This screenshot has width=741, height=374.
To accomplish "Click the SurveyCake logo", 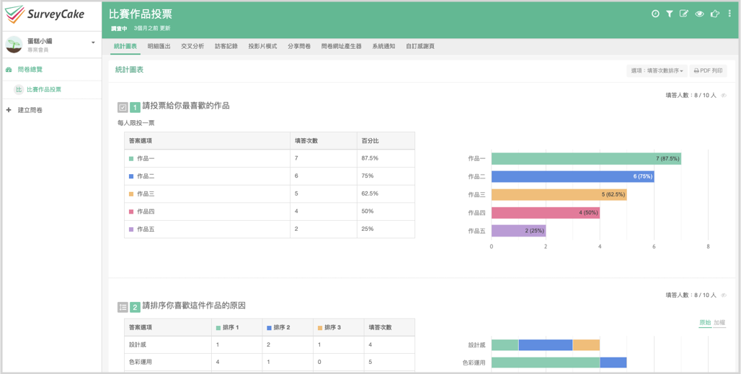I will pos(45,14).
